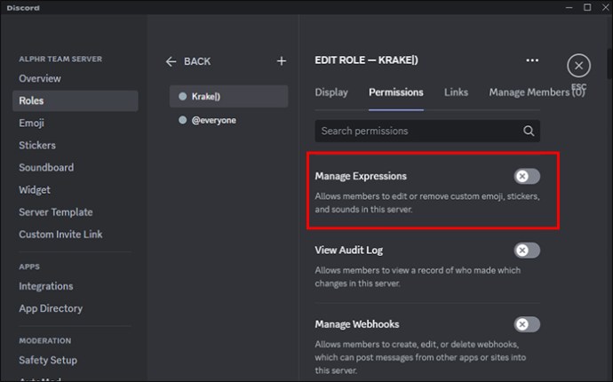This screenshot has width=613, height=382.
Task: Open the Links tab
Action: pos(456,92)
